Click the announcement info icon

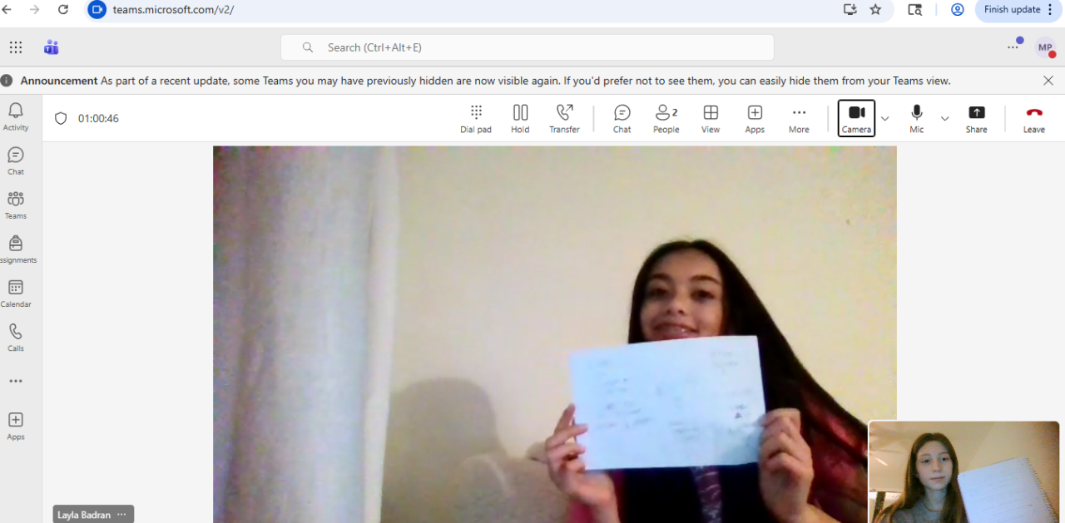coord(7,81)
